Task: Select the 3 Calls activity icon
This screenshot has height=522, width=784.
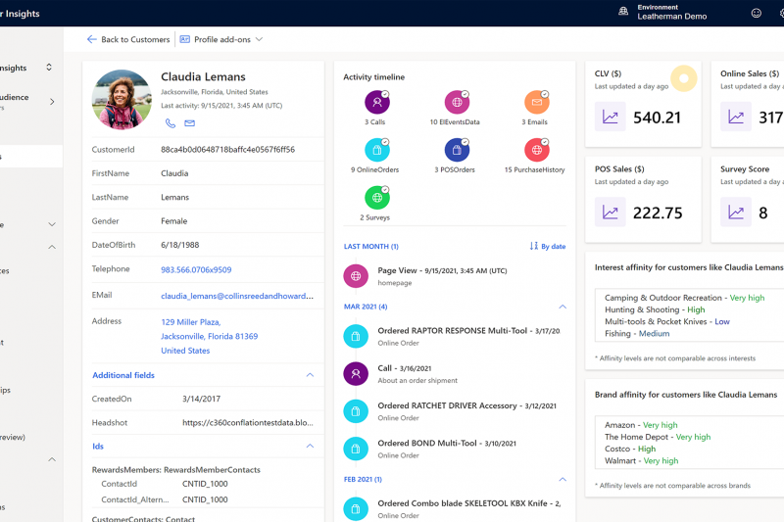Action: [x=377, y=103]
